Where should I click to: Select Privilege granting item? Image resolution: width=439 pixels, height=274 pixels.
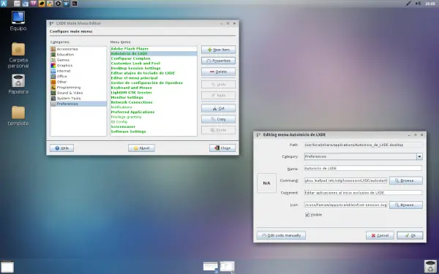tap(154, 117)
